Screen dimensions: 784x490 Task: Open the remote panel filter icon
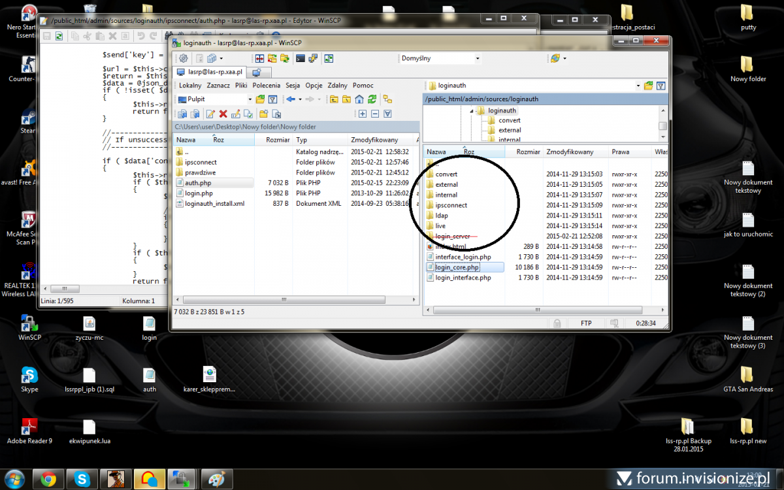[x=661, y=86]
